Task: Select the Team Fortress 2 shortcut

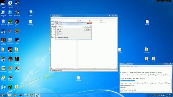Action: click(x=3, y=41)
